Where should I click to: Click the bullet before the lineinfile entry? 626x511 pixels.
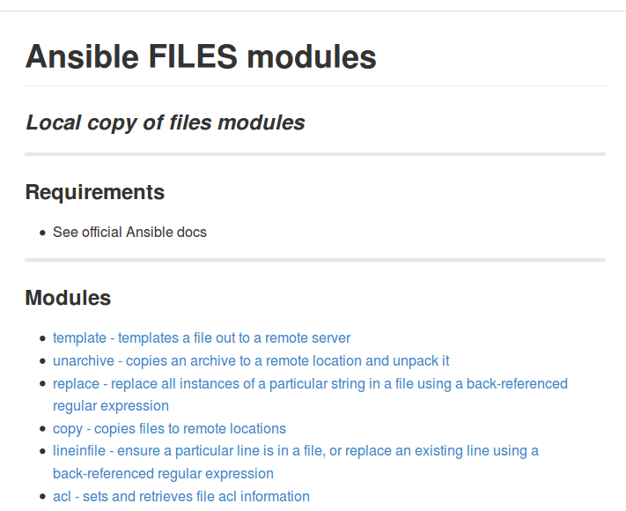pos(42,452)
